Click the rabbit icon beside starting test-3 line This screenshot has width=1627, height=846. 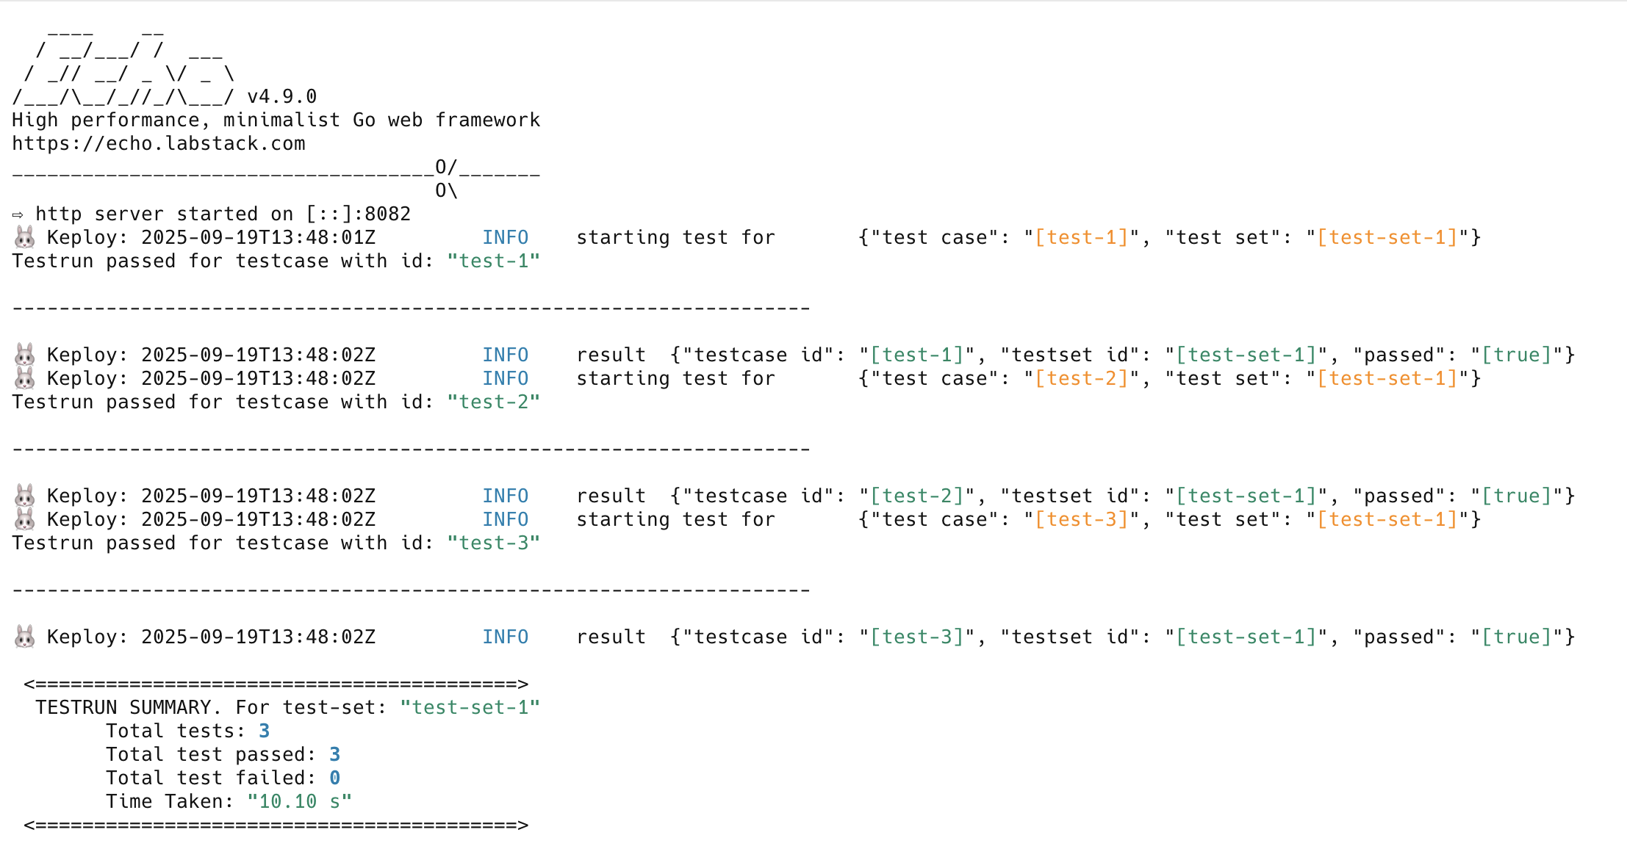point(25,519)
